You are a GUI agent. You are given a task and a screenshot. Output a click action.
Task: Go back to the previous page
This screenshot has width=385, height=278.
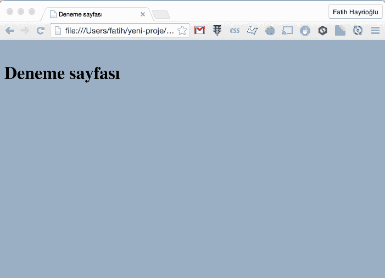(9, 31)
